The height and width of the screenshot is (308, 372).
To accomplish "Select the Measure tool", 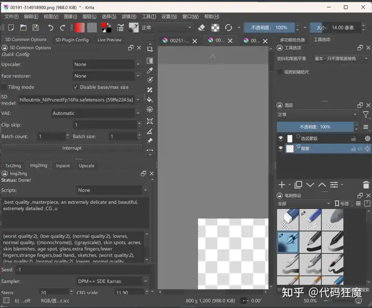I will pos(150,131).
